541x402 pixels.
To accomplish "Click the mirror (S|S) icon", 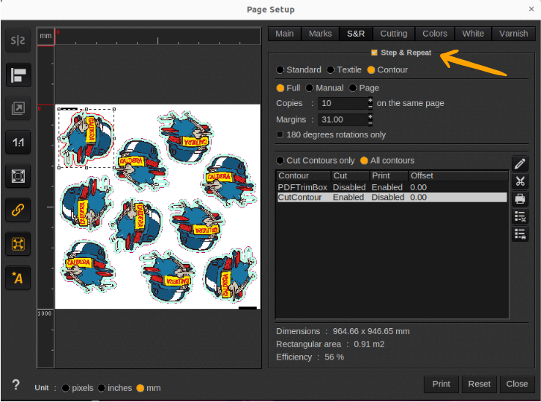I will coord(18,40).
